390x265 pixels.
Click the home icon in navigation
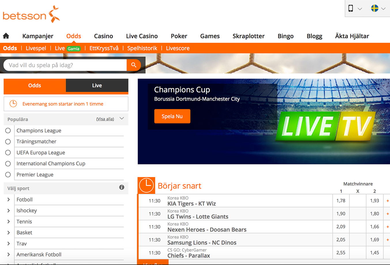point(6,36)
